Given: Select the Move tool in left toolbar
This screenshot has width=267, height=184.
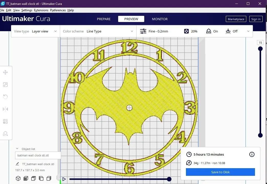Looking at the screenshot, I should (5, 72).
